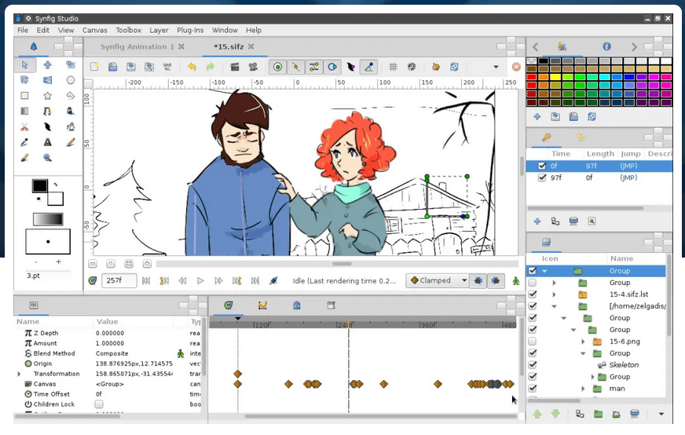Undo the last action

pyautogui.click(x=192, y=67)
